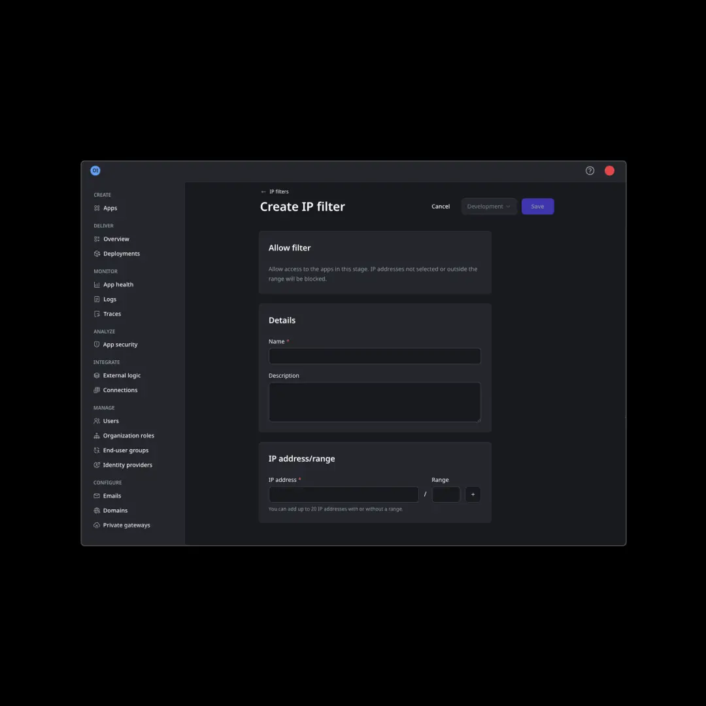Click inside the Name input field
Image resolution: width=706 pixels, height=706 pixels.
(374, 356)
